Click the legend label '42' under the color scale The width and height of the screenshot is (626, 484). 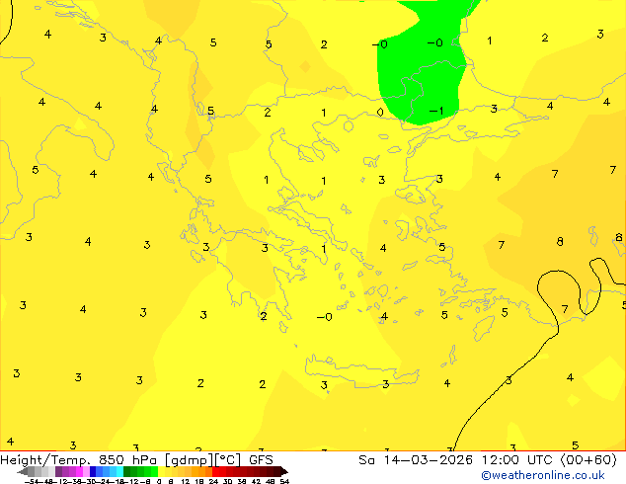(x=256, y=481)
